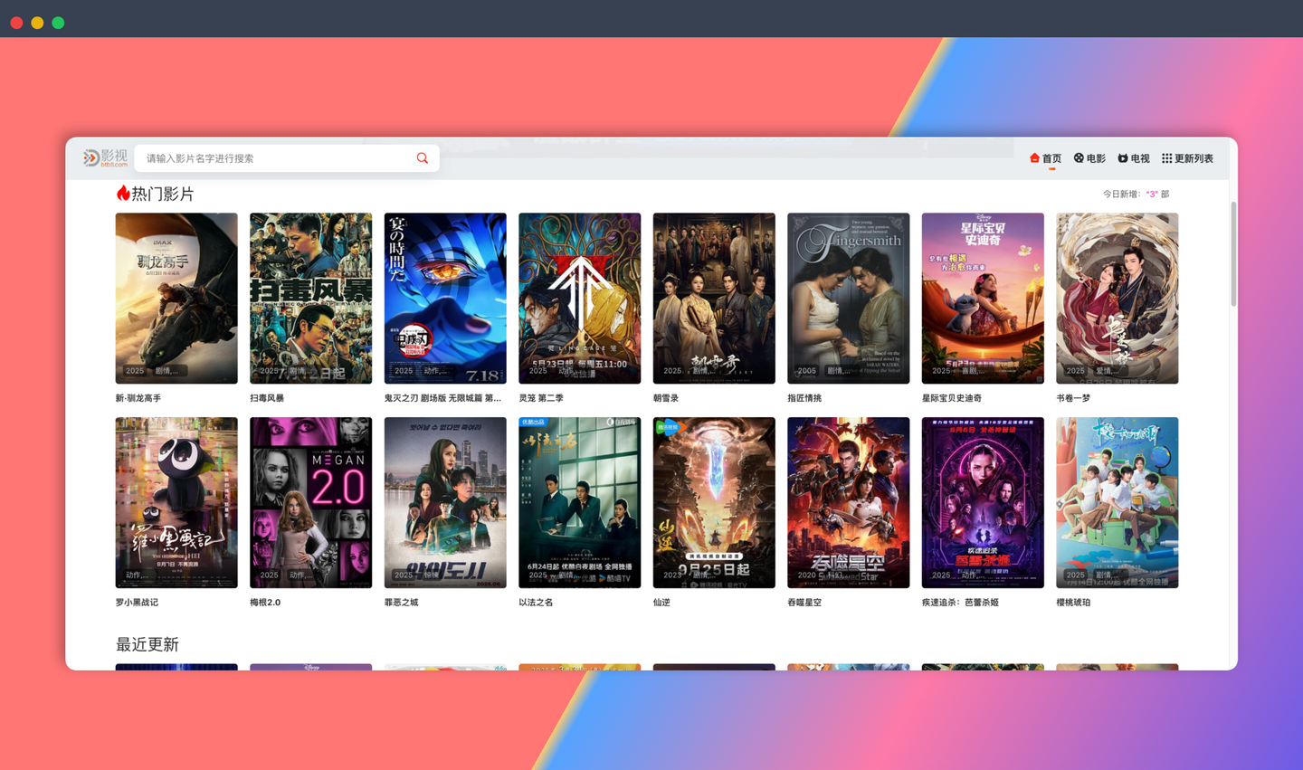Open the 电影 tab
Screen dimensions: 1303x770
point(1089,158)
